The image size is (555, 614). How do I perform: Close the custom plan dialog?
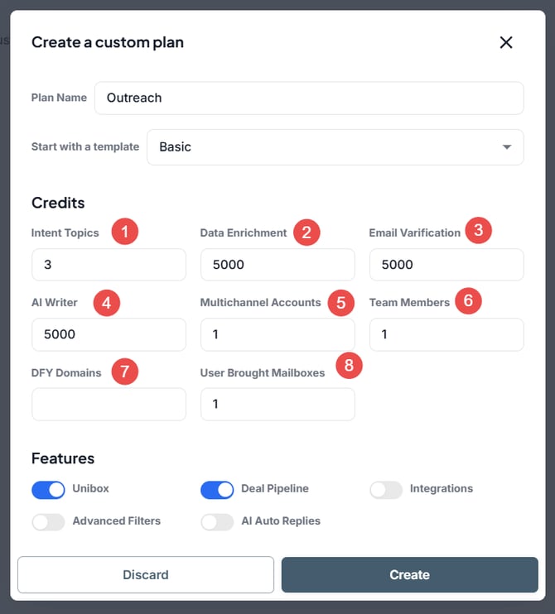click(x=506, y=42)
